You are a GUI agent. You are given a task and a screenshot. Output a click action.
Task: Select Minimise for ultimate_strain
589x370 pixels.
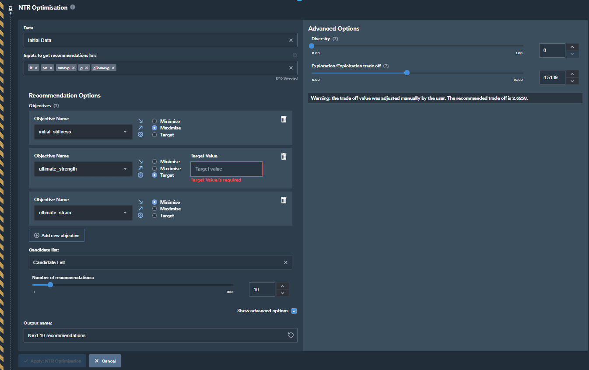pos(154,202)
